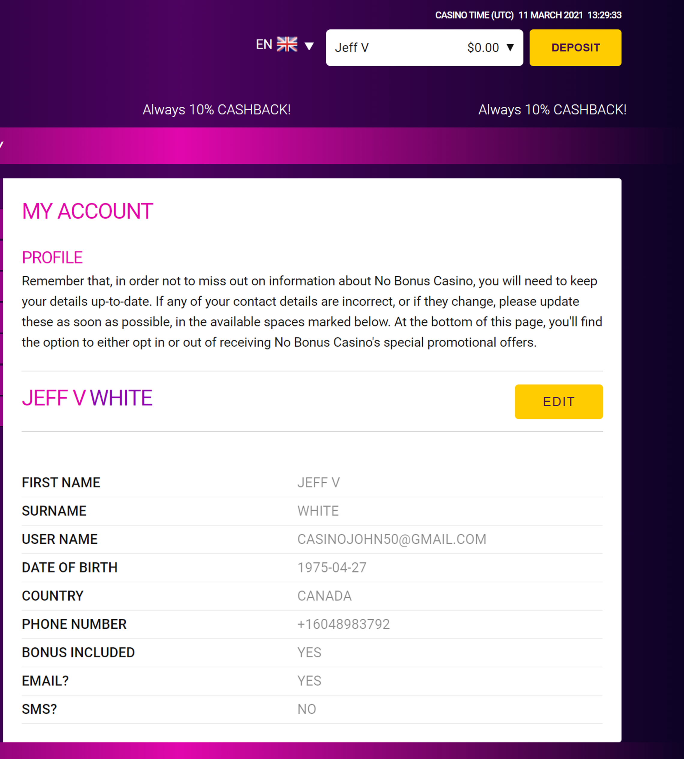Click the JEFF V WHITE name heading
This screenshot has width=684, height=759.
tap(87, 398)
